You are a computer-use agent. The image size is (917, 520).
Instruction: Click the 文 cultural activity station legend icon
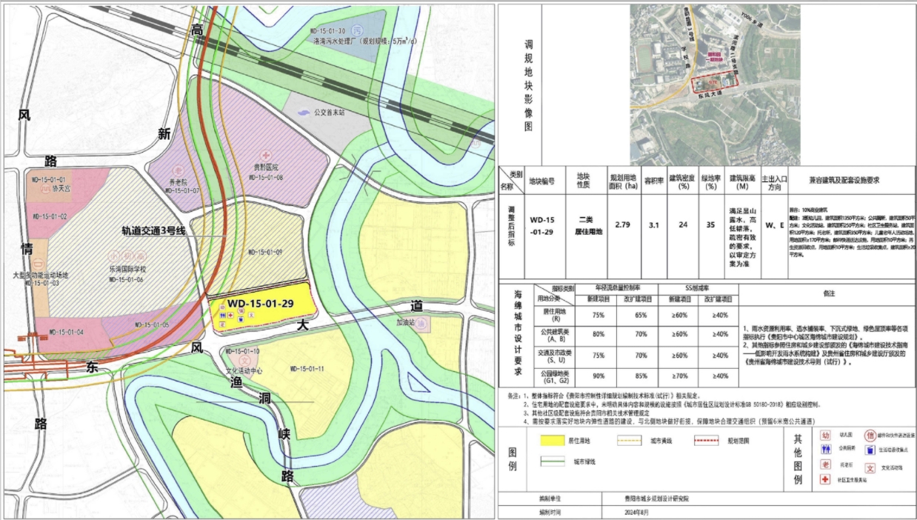click(x=870, y=467)
